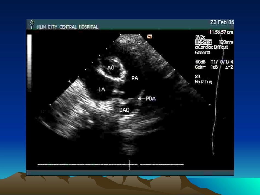Screen dimensions: 260x195
Task: Click the 'Cardiac Difficult' preset text
Action: point(211,47)
